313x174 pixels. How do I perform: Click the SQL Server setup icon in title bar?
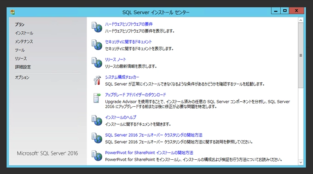coord(12,12)
